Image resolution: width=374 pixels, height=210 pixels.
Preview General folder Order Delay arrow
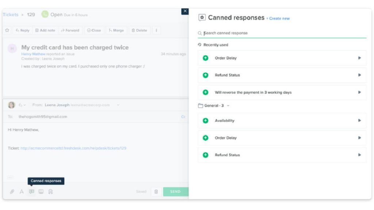point(359,138)
